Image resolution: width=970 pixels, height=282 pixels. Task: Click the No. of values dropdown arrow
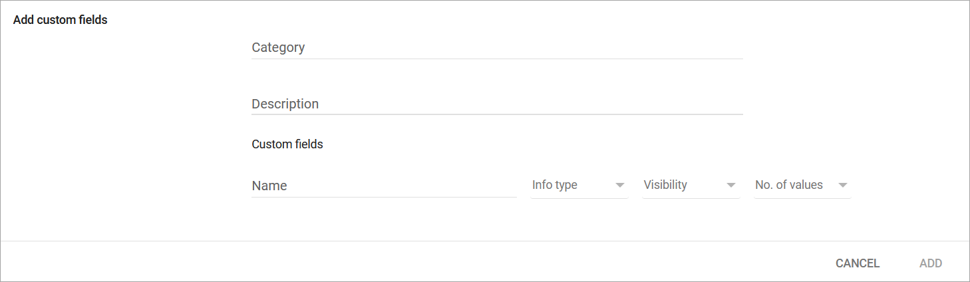tap(843, 185)
